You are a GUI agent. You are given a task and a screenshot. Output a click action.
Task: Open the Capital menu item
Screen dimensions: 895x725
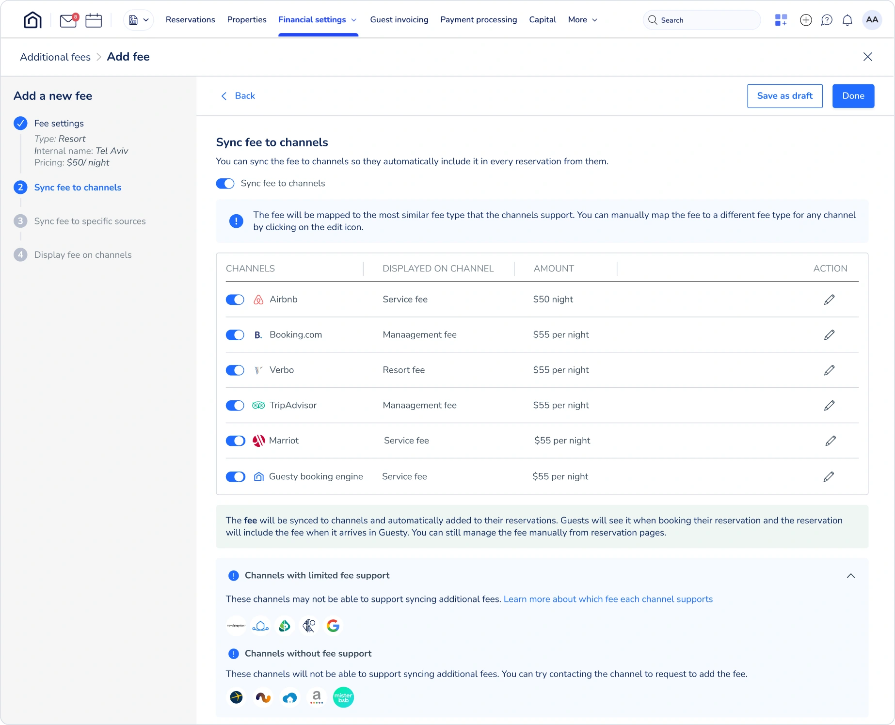point(543,20)
